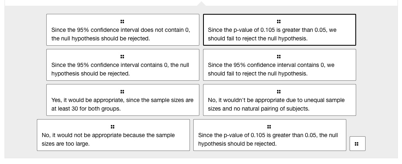Image resolution: width=402 pixels, height=164 pixels.
Task: Pick 'no natural pairing of subjects' answer text
Action: [276, 104]
